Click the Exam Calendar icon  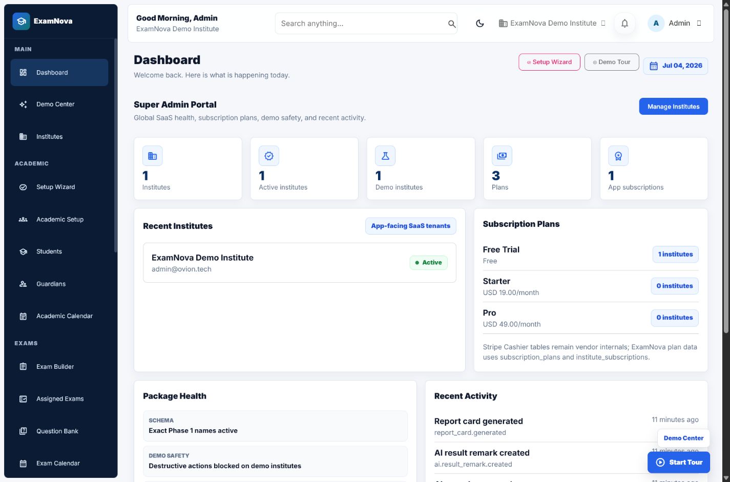tap(23, 464)
